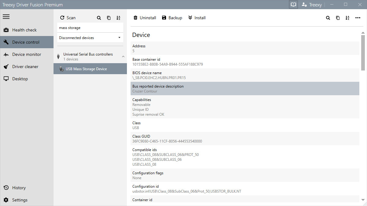Screen dimensions: 367x206
Task: Start a new device Scan
Action: click(68, 18)
